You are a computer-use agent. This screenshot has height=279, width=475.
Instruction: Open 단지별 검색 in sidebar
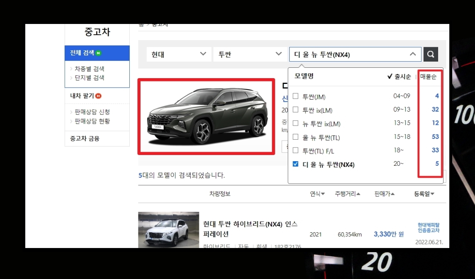90,78
